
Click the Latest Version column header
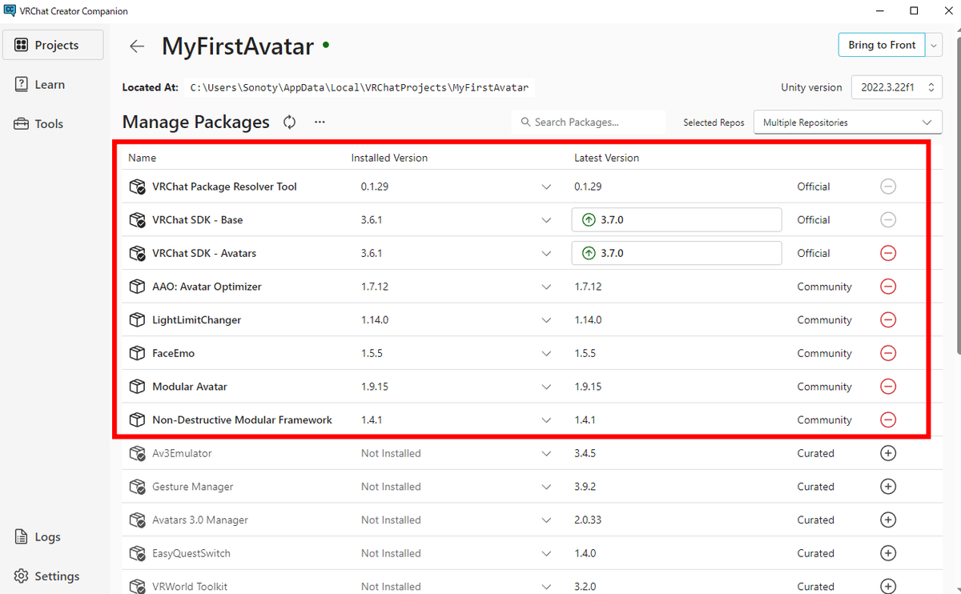(606, 158)
